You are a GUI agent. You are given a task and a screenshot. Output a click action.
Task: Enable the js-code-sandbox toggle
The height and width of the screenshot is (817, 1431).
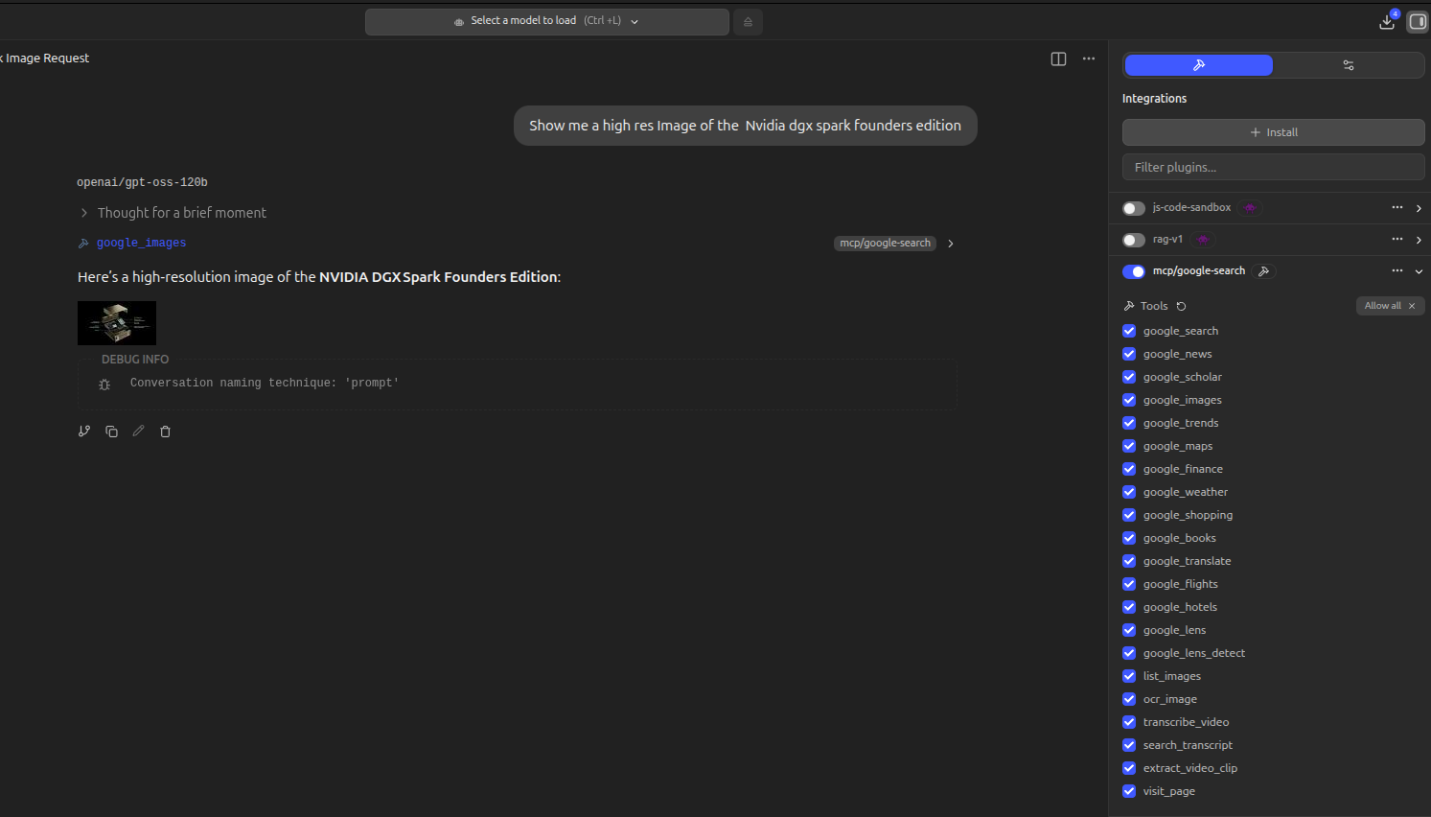click(x=1134, y=208)
